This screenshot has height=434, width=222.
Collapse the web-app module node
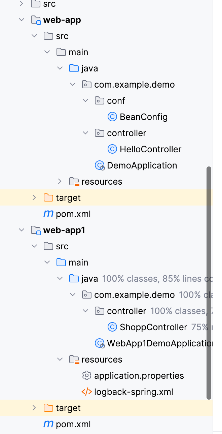22,20
